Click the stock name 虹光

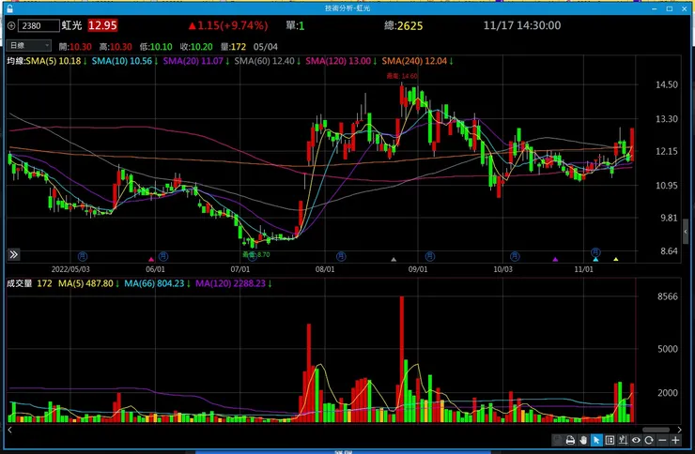tap(71, 25)
